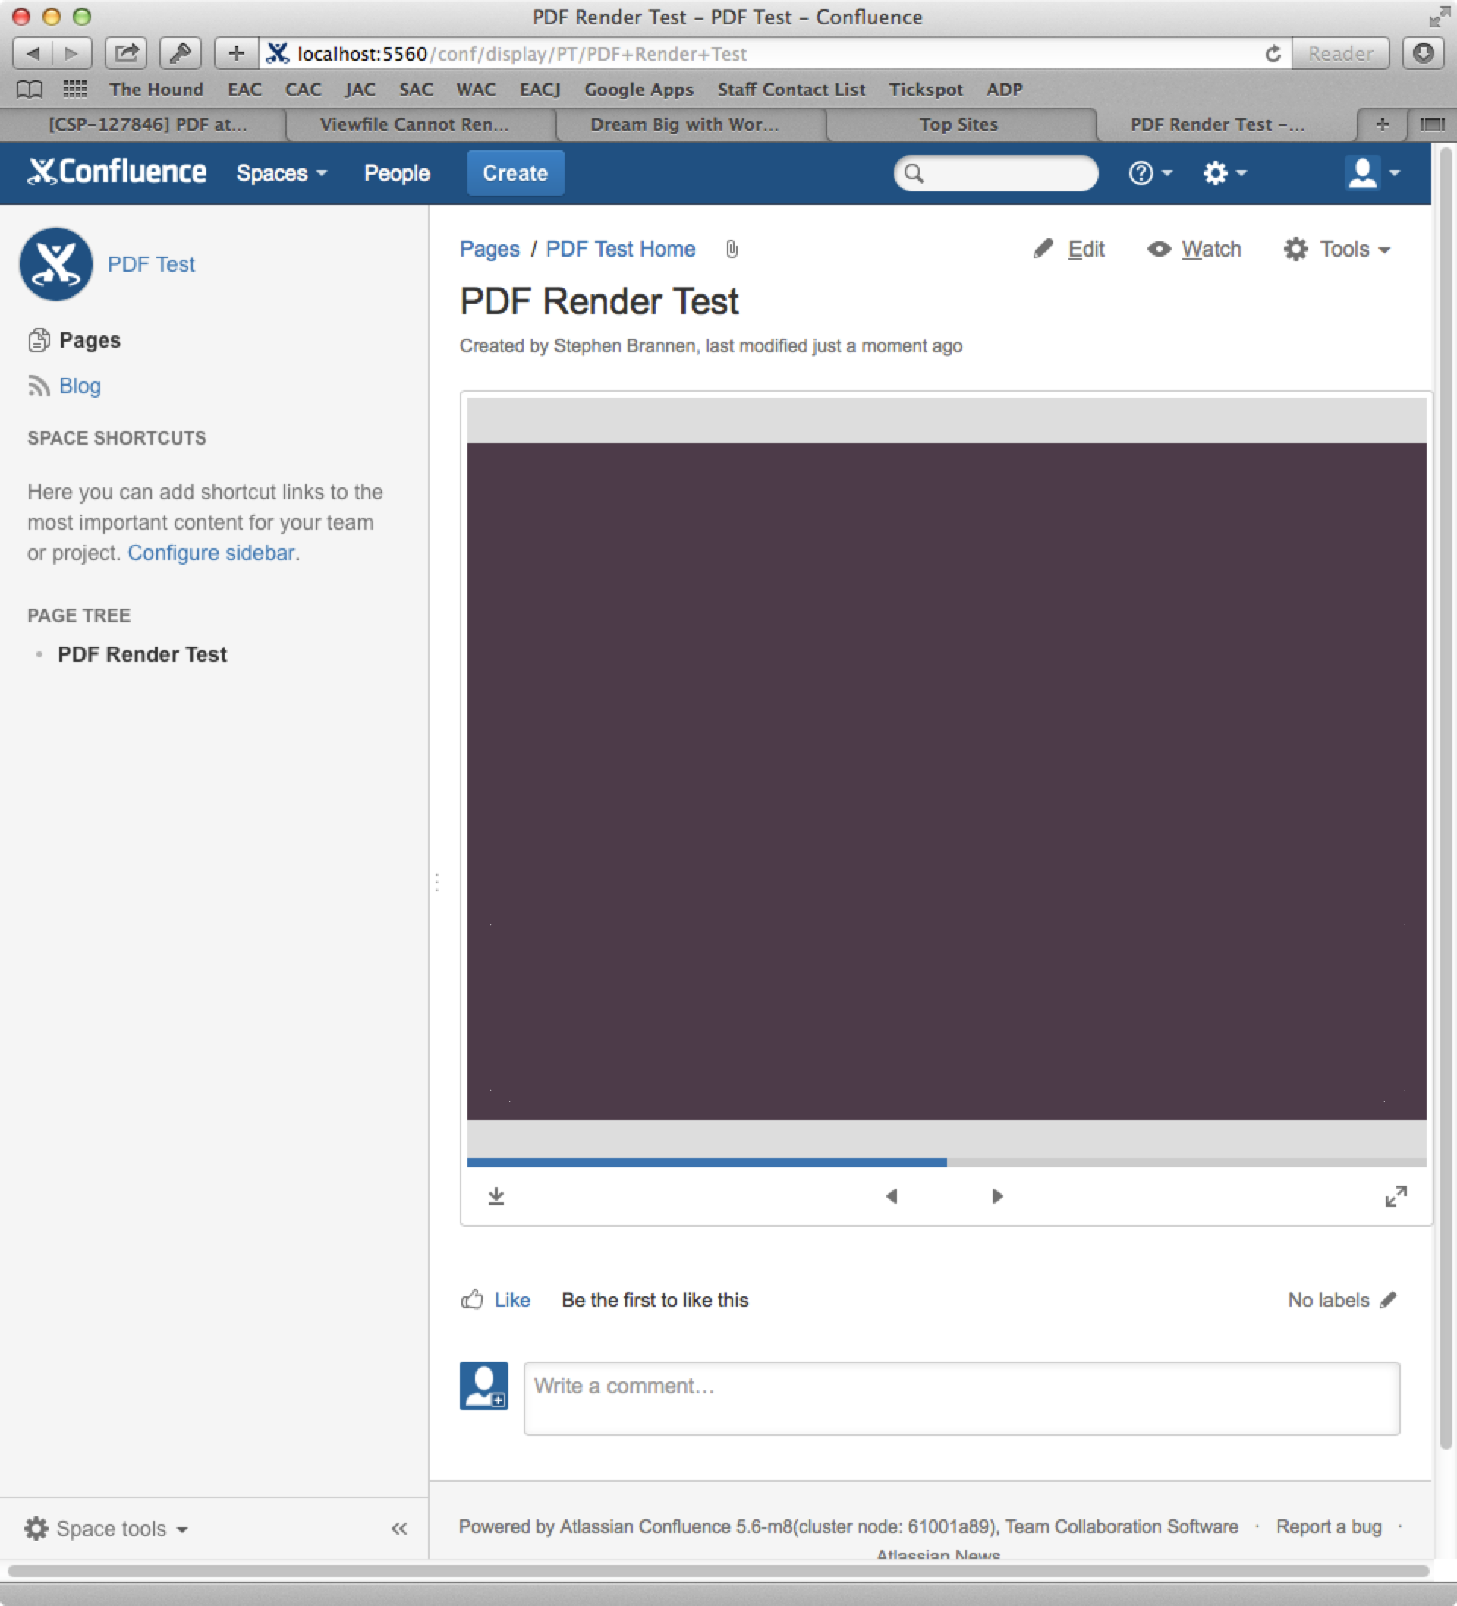1457x1606 pixels.
Task: Open the PDF Test space logo
Action: (x=55, y=263)
